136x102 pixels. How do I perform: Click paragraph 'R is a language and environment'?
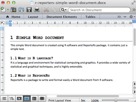click(70, 65)
